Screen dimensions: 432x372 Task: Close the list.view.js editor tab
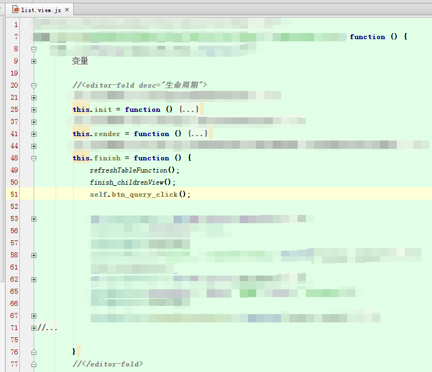coord(67,10)
